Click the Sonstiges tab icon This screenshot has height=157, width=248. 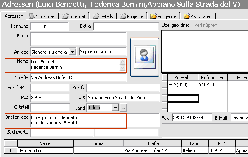point(32,16)
